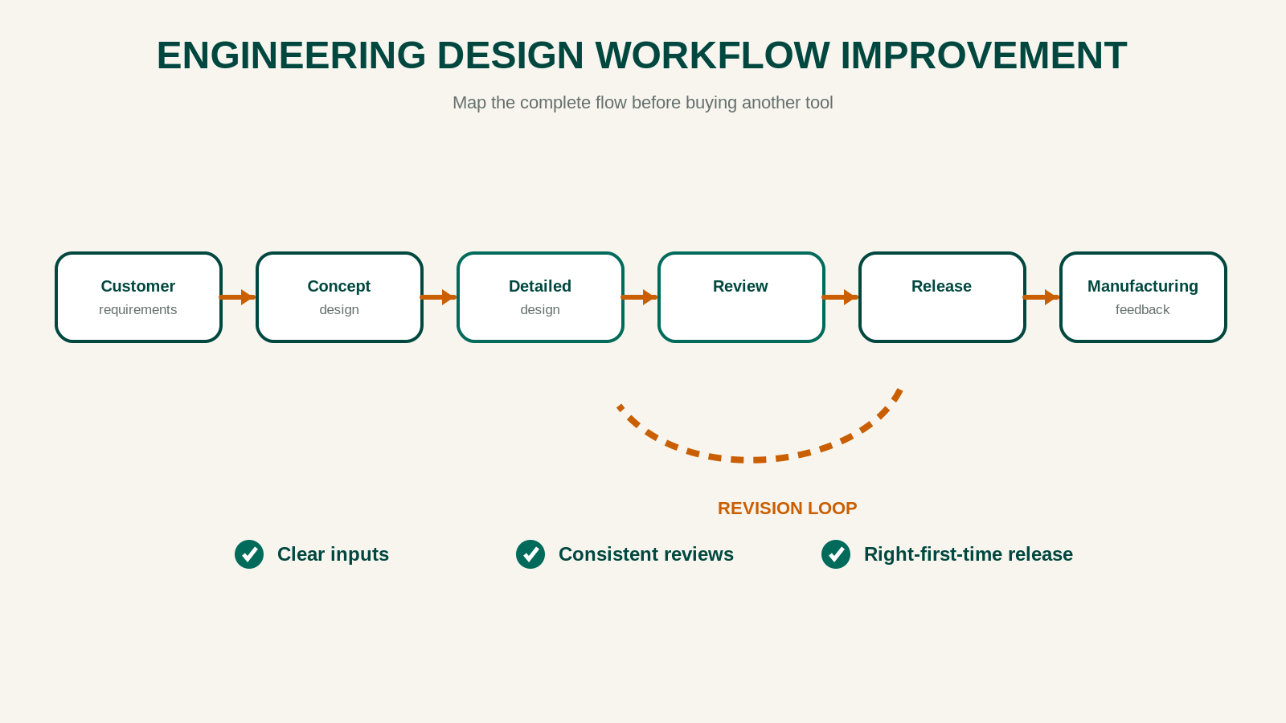Click the arrow between Review and Release
Image resolution: width=1286 pixels, height=723 pixels.
coord(840,297)
